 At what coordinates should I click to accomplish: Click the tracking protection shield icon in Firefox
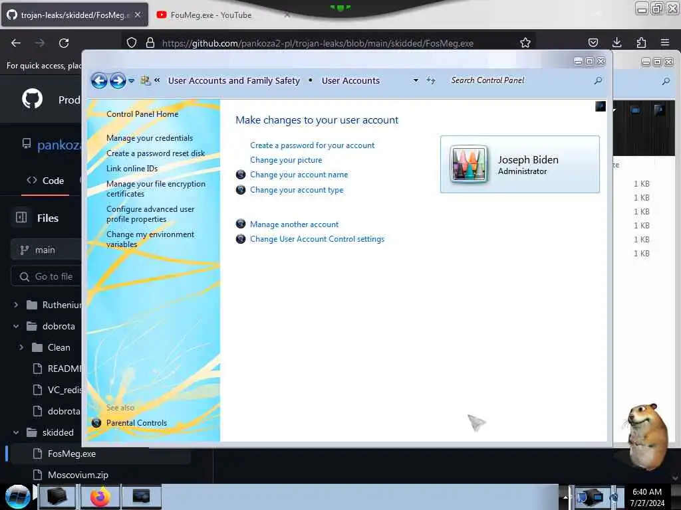tap(132, 43)
